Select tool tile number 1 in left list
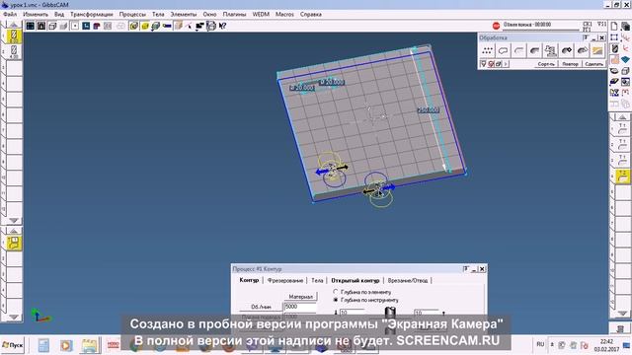The width and height of the screenshot is (632, 355). click(x=14, y=36)
